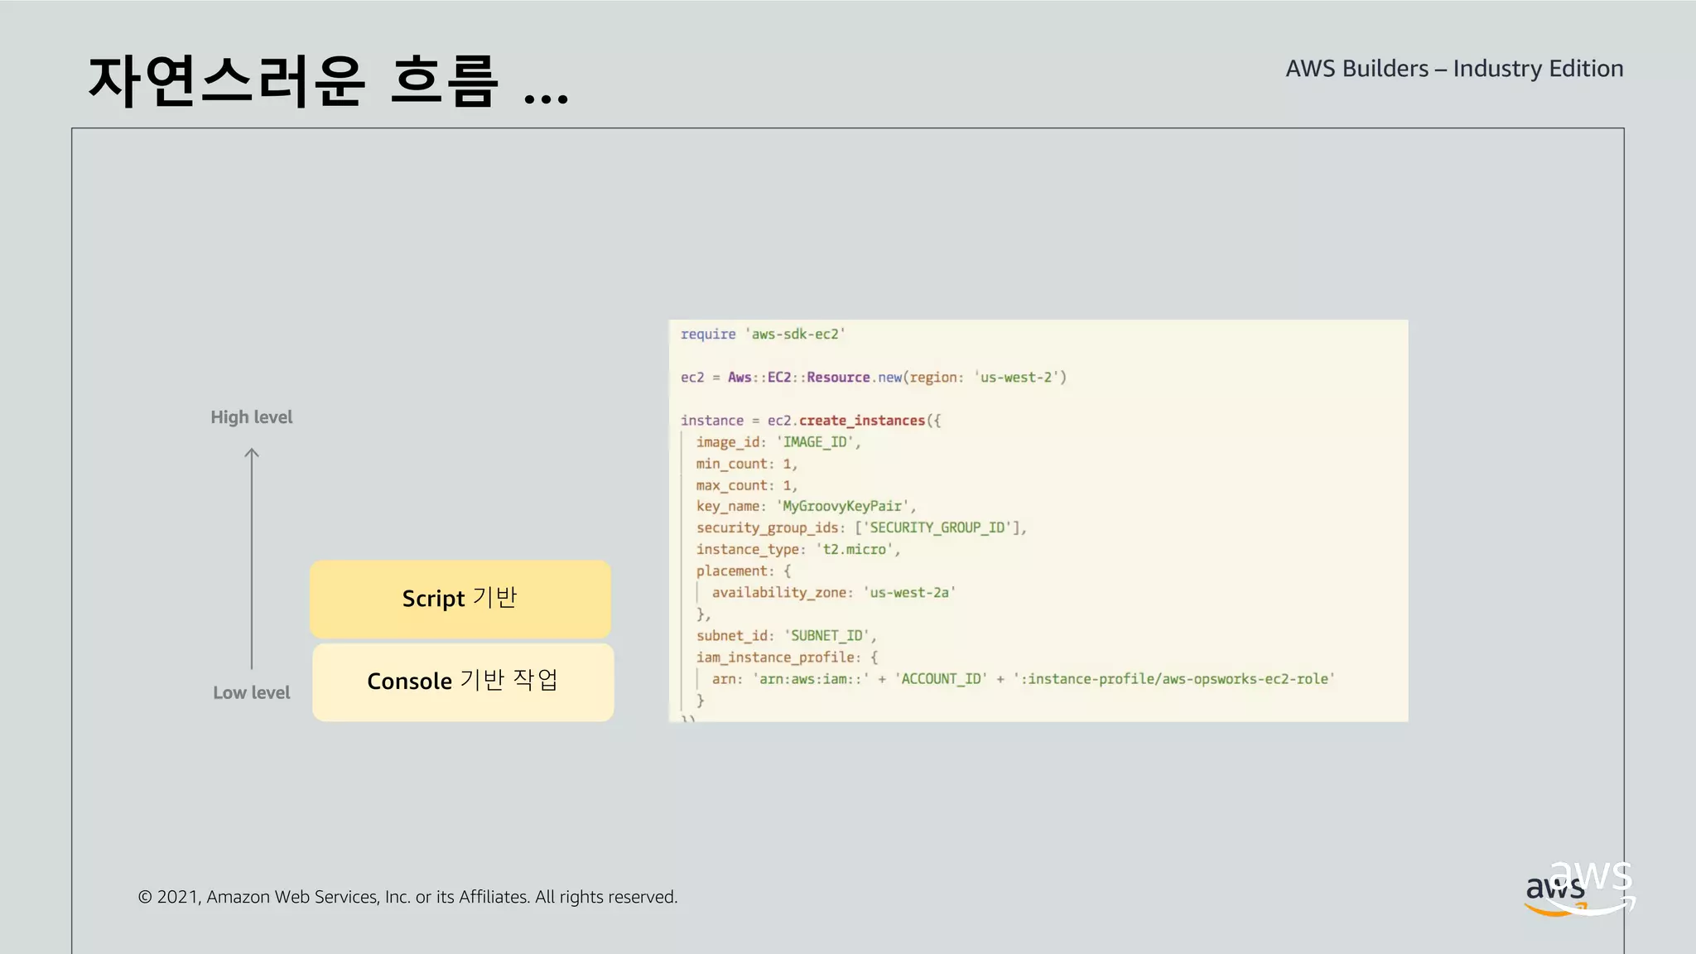
Task: Click the 'Console 기반 작업' box
Action: 463,682
